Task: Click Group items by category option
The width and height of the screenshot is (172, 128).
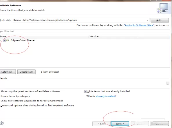Action: (15, 96)
